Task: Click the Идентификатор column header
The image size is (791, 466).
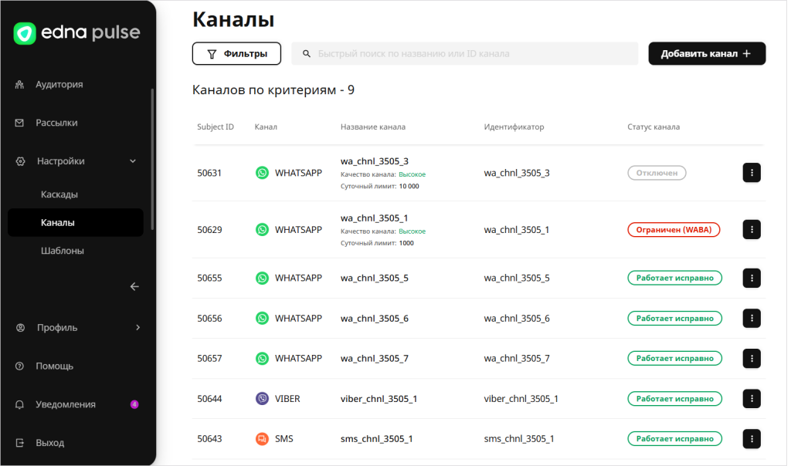Action: 514,127
